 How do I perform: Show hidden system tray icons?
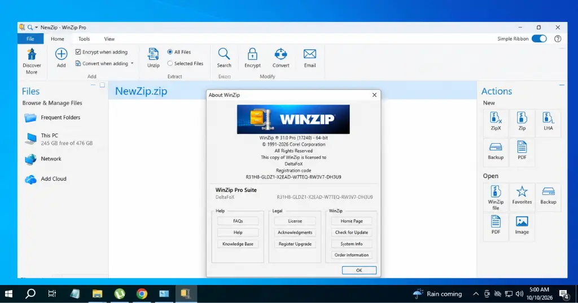[x=475, y=294]
